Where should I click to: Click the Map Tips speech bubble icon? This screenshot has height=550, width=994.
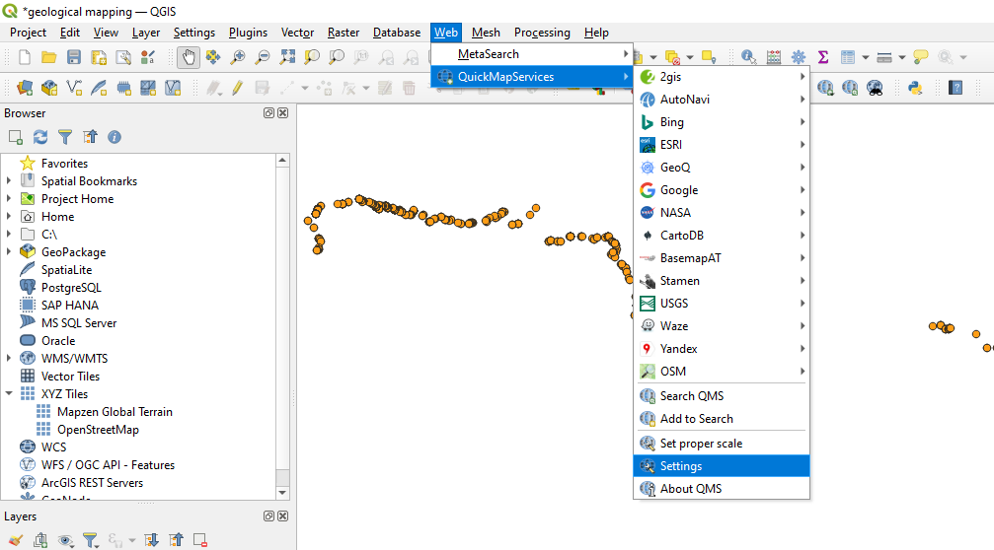pyautogui.click(x=921, y=57)
